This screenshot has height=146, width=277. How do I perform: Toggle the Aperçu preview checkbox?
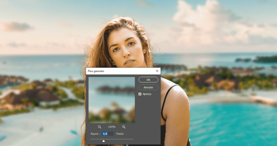tap(140, 94)
